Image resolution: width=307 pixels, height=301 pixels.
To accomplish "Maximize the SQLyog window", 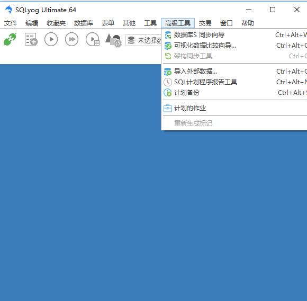I will 273,10.
